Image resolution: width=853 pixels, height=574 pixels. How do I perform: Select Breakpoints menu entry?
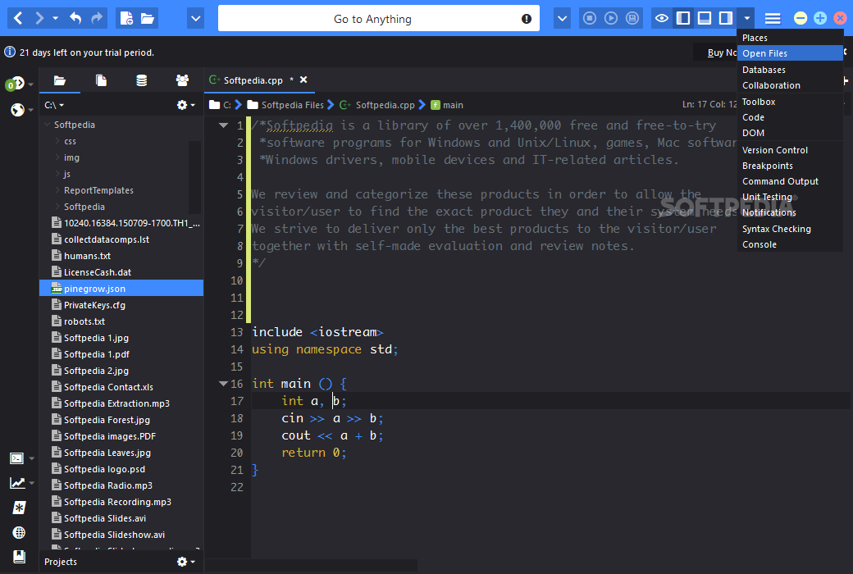pyautogui.click(x=790, y=166)
